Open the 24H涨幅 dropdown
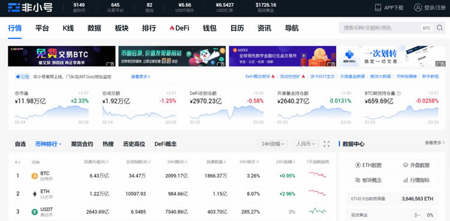The width and height of the screenshot is (450, 221). pos(273,144)
